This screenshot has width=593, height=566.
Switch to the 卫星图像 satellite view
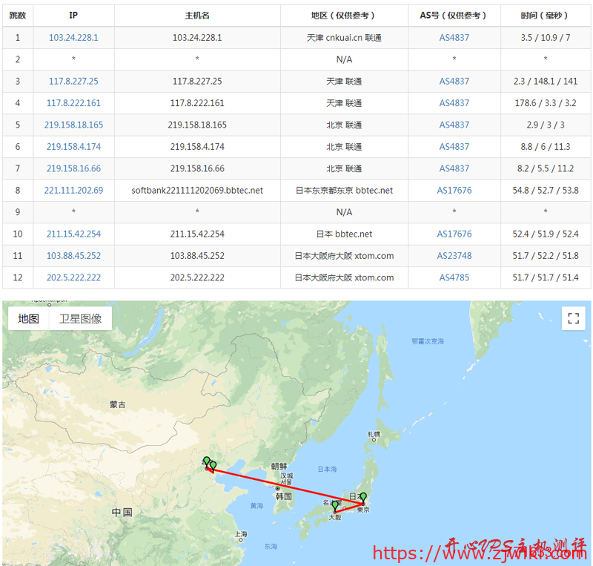pyautogui.click(x=81, y=319)
